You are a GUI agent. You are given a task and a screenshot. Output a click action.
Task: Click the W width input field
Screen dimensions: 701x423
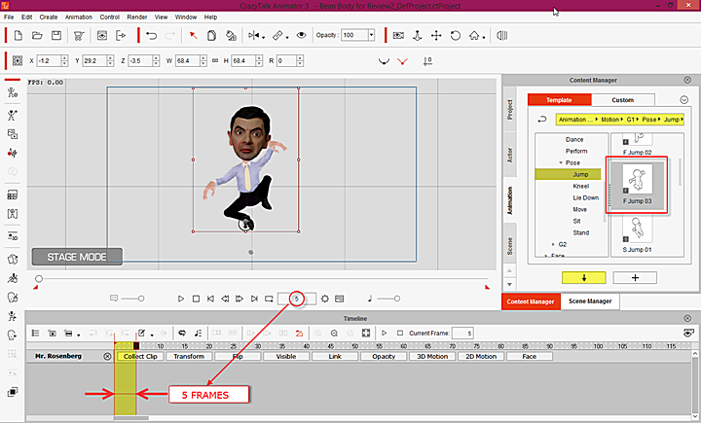coord(188,60)
